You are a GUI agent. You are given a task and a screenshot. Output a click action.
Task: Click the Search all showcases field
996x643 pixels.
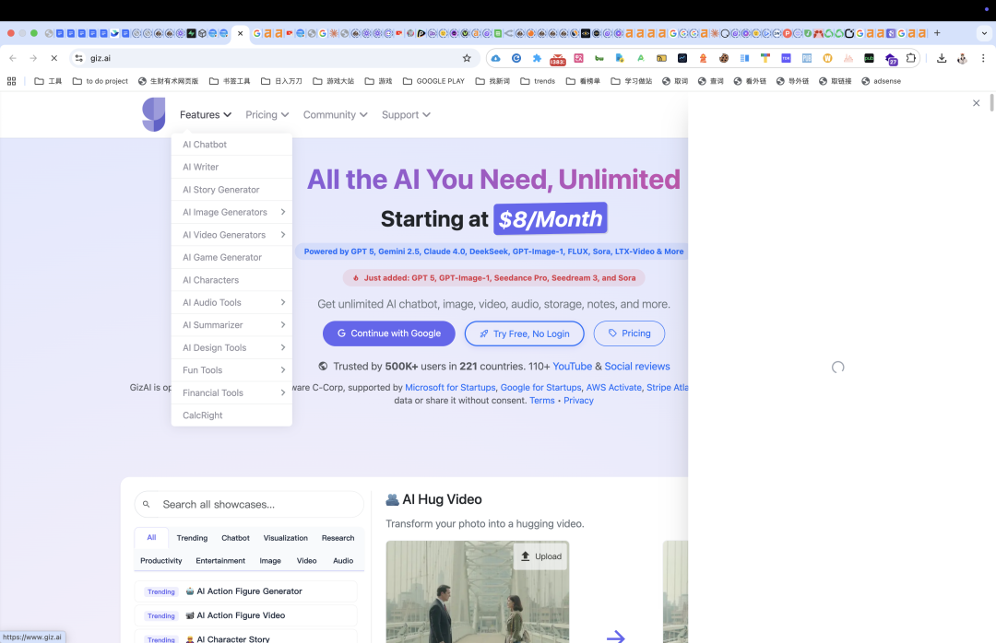point(249,505)
